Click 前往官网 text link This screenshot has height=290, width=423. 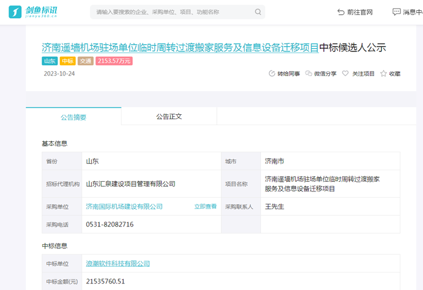[x=360, y=12]
